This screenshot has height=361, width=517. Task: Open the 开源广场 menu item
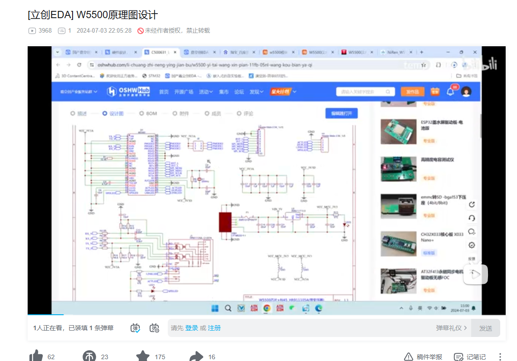pos(184,92)
